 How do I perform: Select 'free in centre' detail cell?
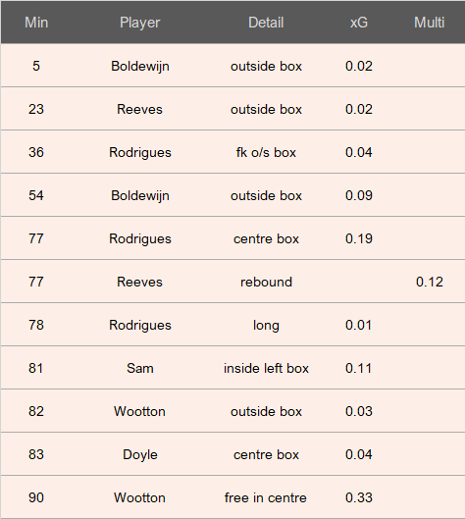[x=266, y=497]
